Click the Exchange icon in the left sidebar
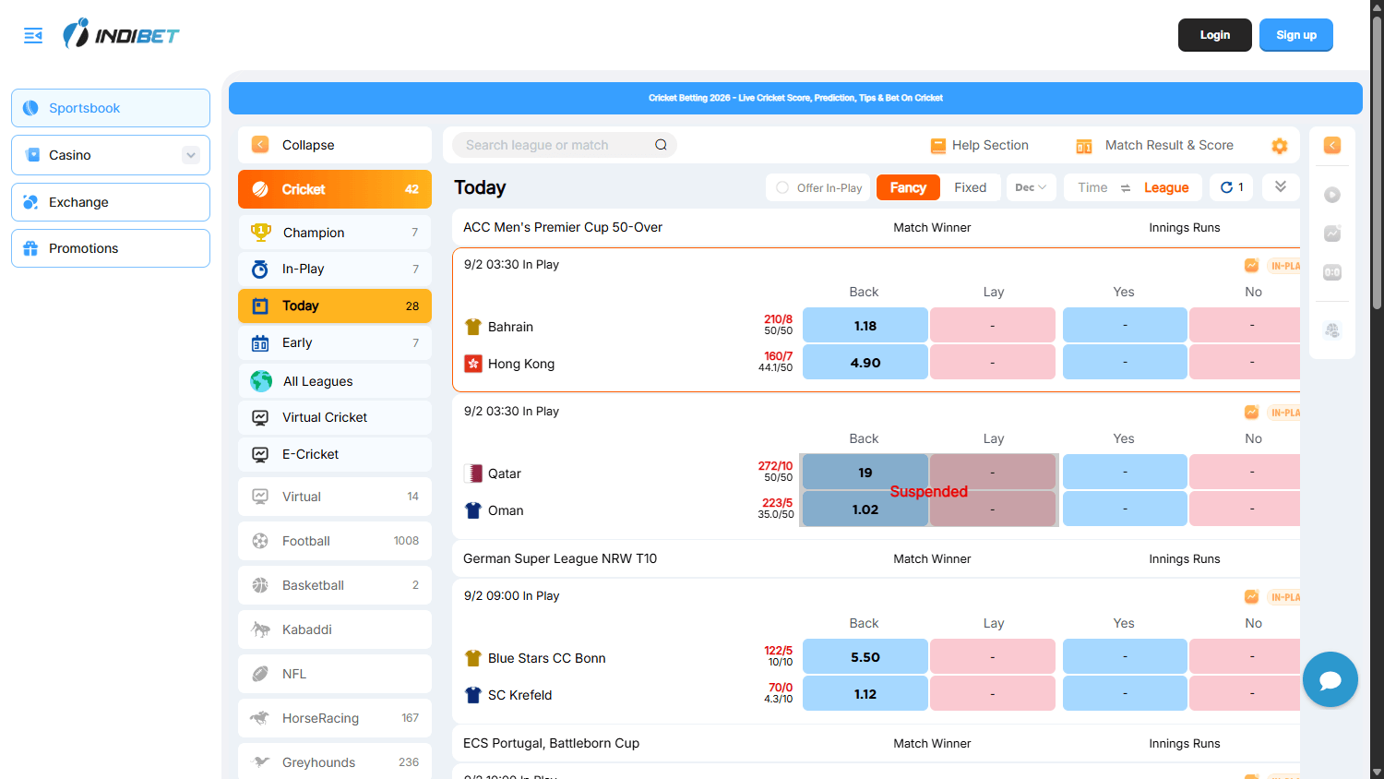The height and width of the screenshot is (779, 1384). (30, 202)
